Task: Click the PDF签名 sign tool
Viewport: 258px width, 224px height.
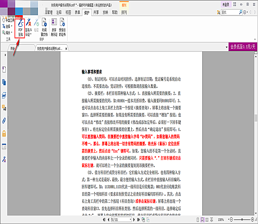Action: (x=21, y=28)
